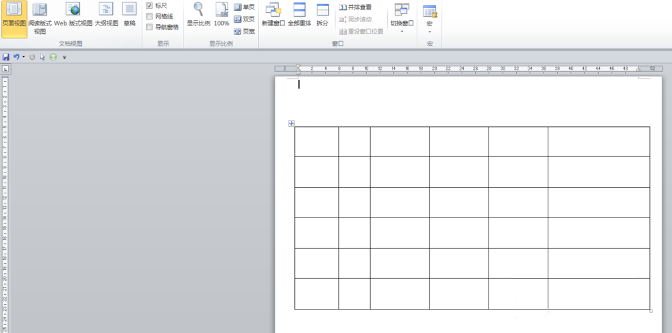This screenshot has width=672, height=333.
Task: Expand the Macros (宏) dropdown arrow
Action: (x=429, y=32)
